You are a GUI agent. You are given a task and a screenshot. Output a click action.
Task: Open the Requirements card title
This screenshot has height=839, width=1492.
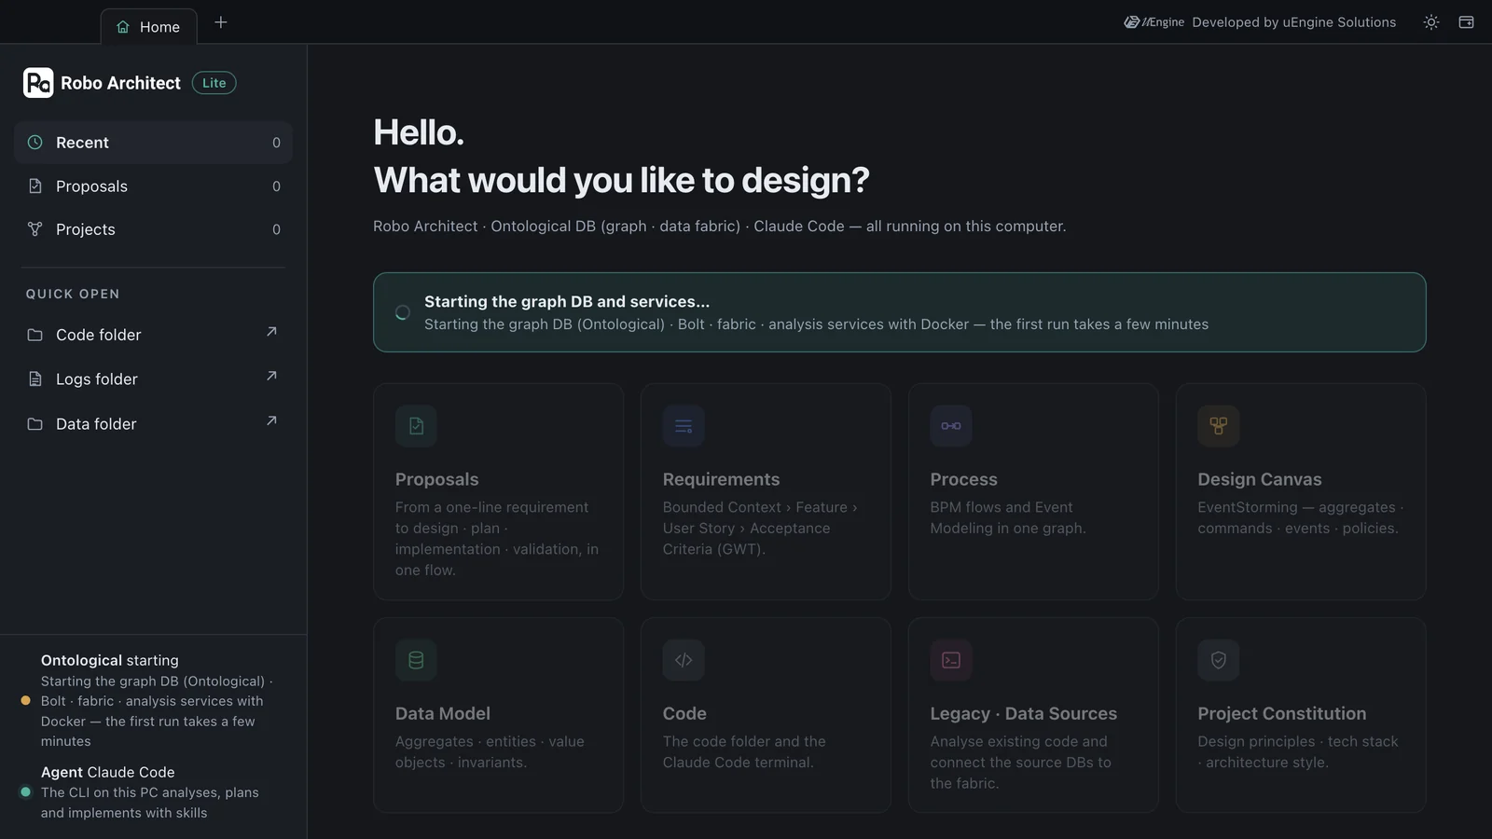click(x=721, y=479)
